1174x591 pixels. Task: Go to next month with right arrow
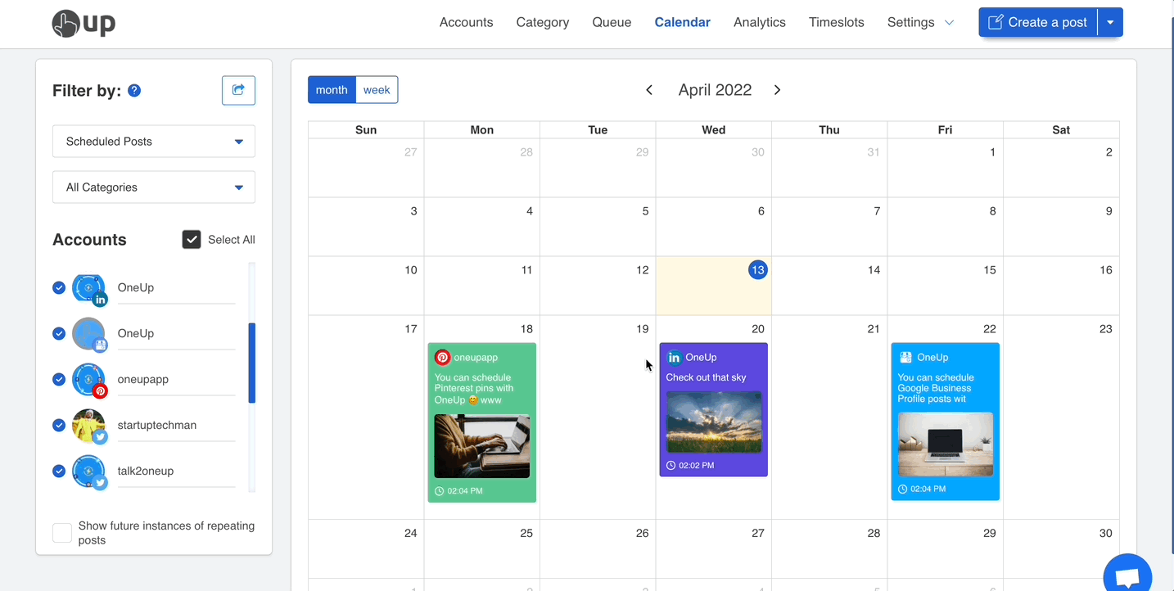click(777, 90)
